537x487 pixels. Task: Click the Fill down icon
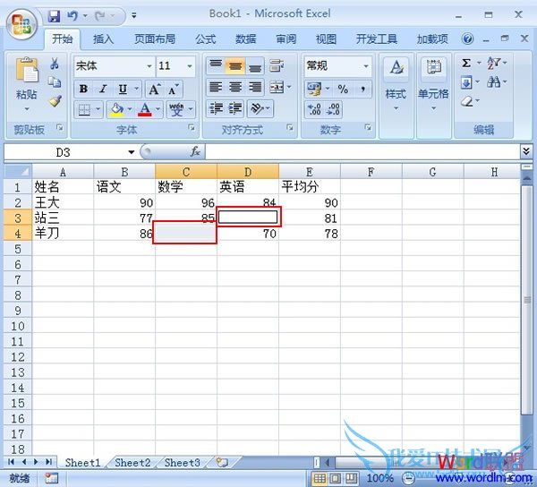466,82
